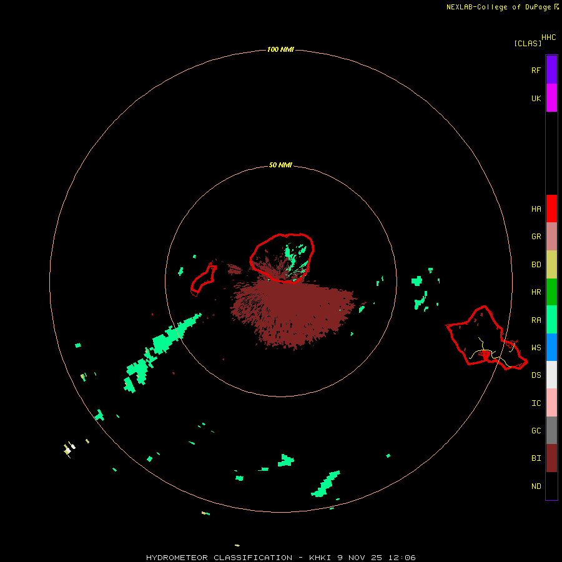Click the UK magenta legend swatch
This screenshot has width=562, height=562.
(x=551, y=98)
